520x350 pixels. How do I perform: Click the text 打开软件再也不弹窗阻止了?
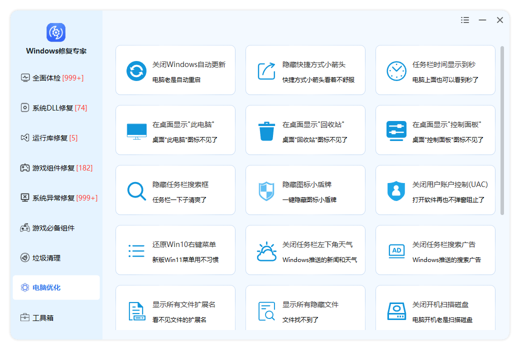pos(448,200)
